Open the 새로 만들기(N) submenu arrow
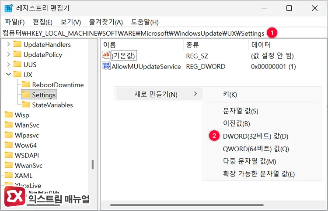This screenshot has height=211, width=328. click(195, 94)
